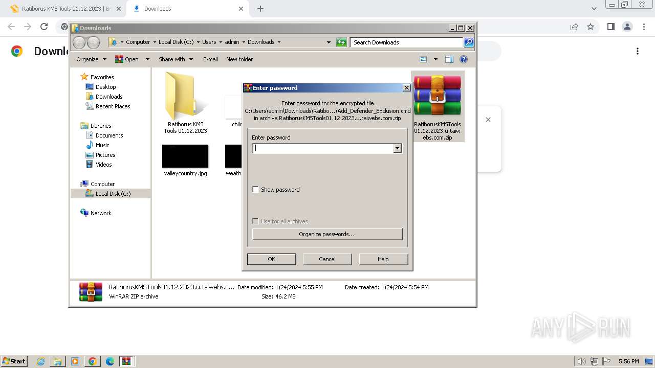The image size is (655, 368).
Task: Click E-mail in Explorer toolbar
Action: point(210,59)
